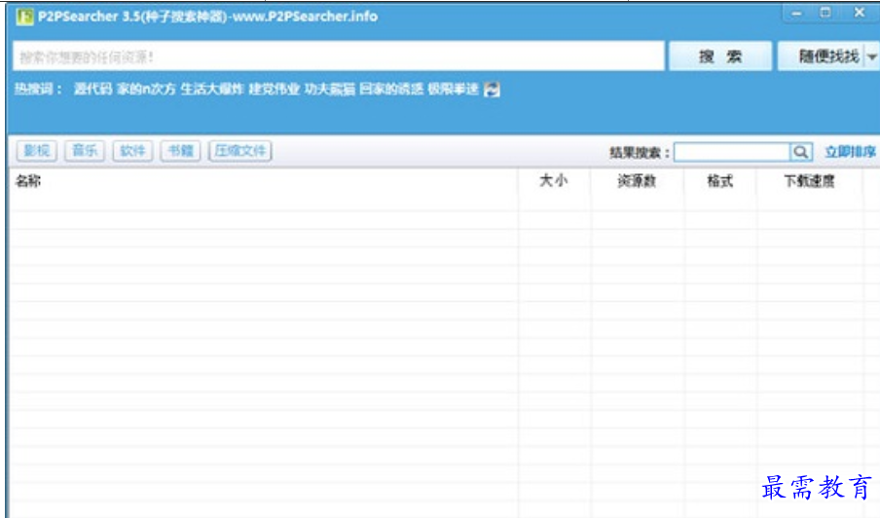
Task: Search hot word 功夫熊猫
Action: point(330,90)
